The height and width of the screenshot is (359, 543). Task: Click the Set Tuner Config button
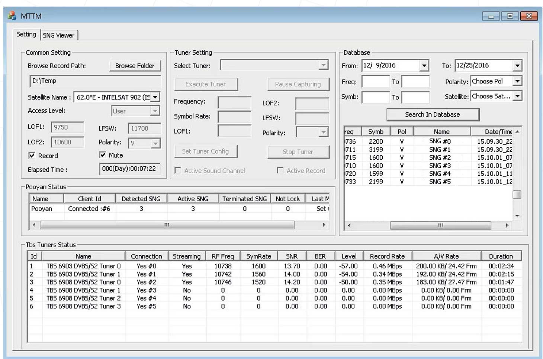[206, 151]
